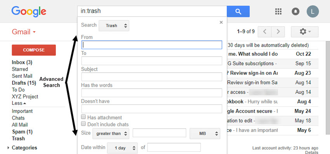Click the in:trash search box

coord(152,11)
